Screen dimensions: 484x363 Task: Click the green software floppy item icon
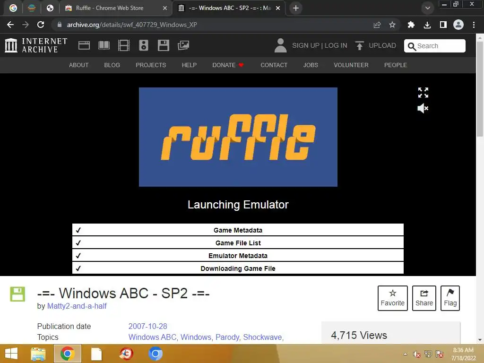coord(17,294)
